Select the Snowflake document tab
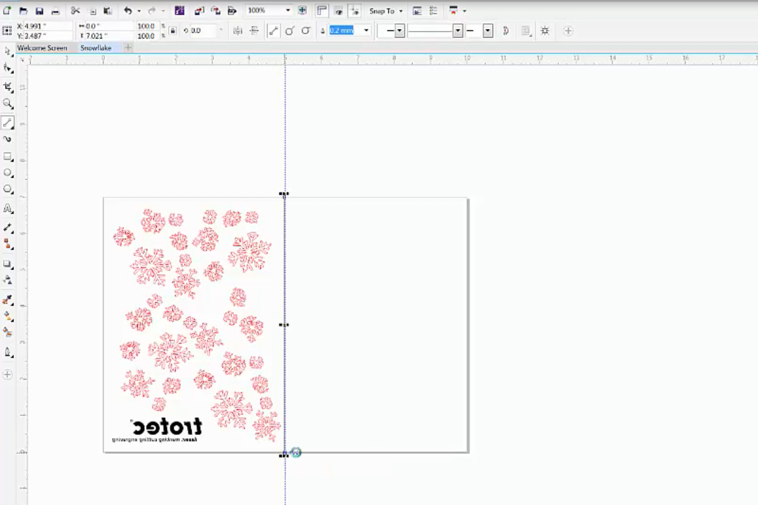 click(95, 48)
